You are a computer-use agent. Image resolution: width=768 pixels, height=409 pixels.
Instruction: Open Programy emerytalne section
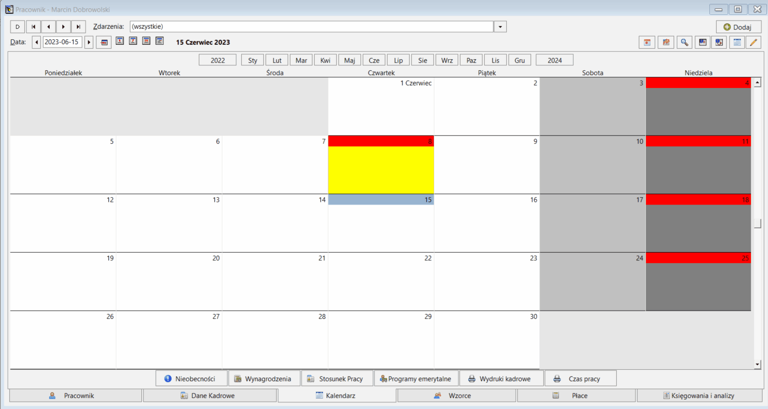point(416,379)
